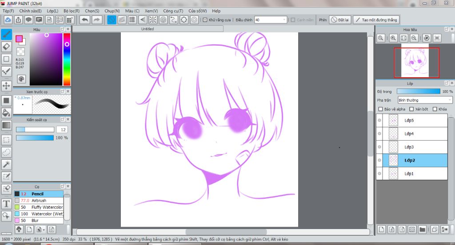Click the Redo arrow in toolbar
The image size is (455, 245).
pos(96,20)
